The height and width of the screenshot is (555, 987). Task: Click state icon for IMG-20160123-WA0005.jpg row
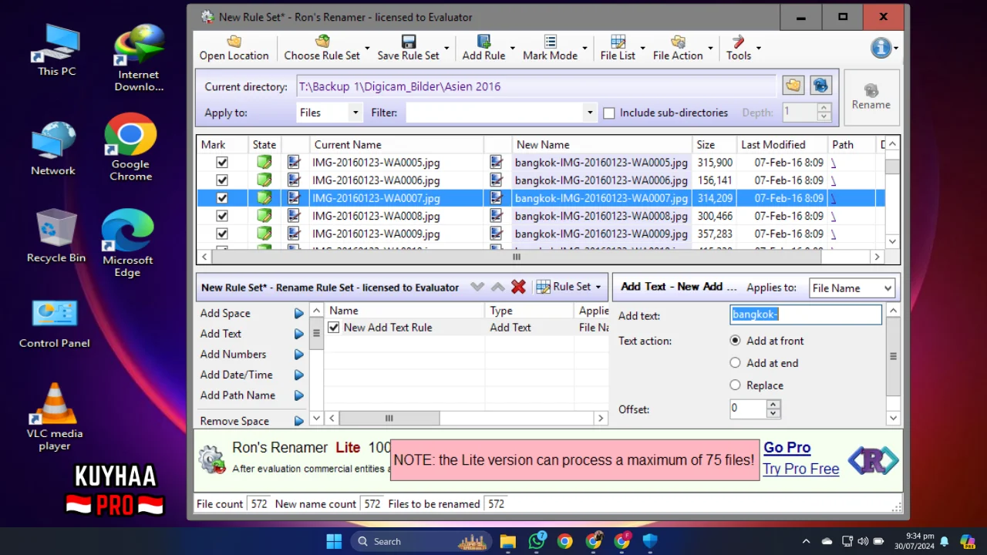pos(264,163)
